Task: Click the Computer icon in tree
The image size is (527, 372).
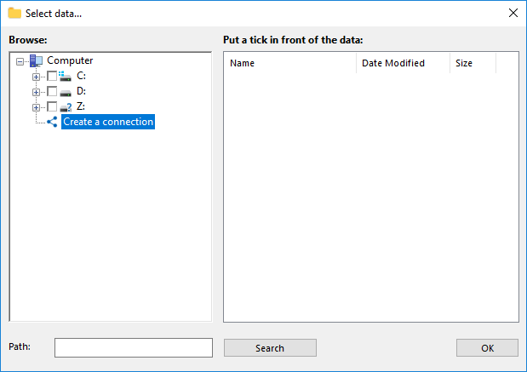Action: click(36, 60)
